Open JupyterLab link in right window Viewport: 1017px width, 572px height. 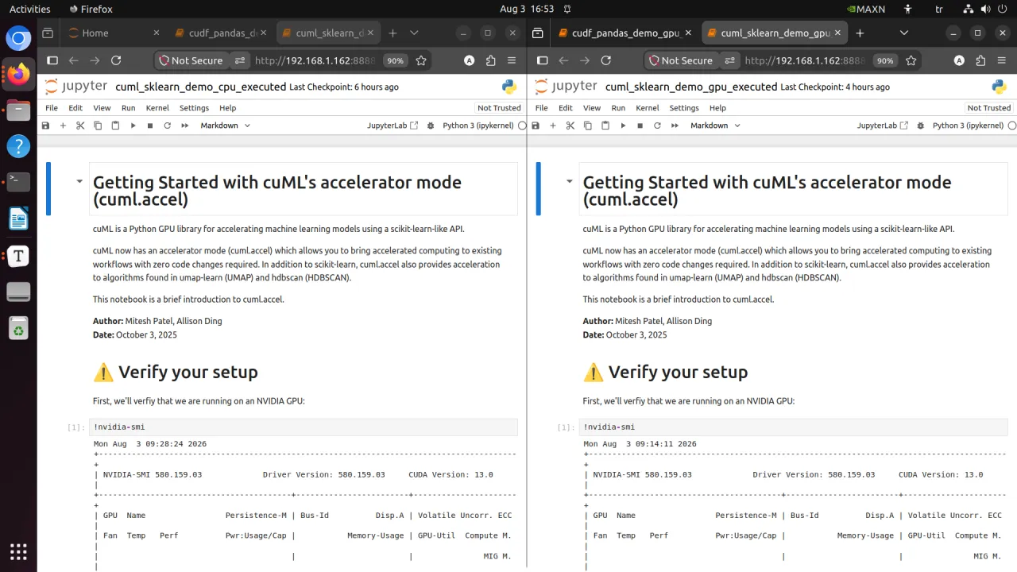point(883,126)
